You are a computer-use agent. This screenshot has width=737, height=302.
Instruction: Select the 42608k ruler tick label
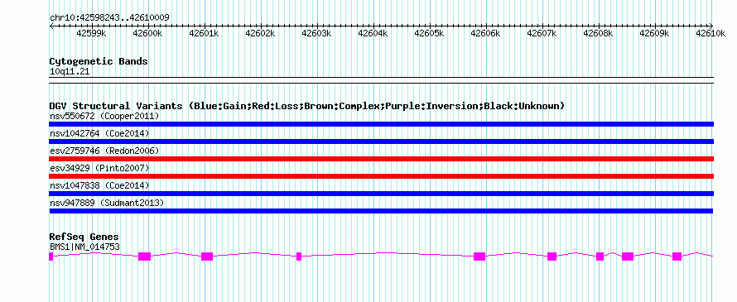click(x=599, y=33)
